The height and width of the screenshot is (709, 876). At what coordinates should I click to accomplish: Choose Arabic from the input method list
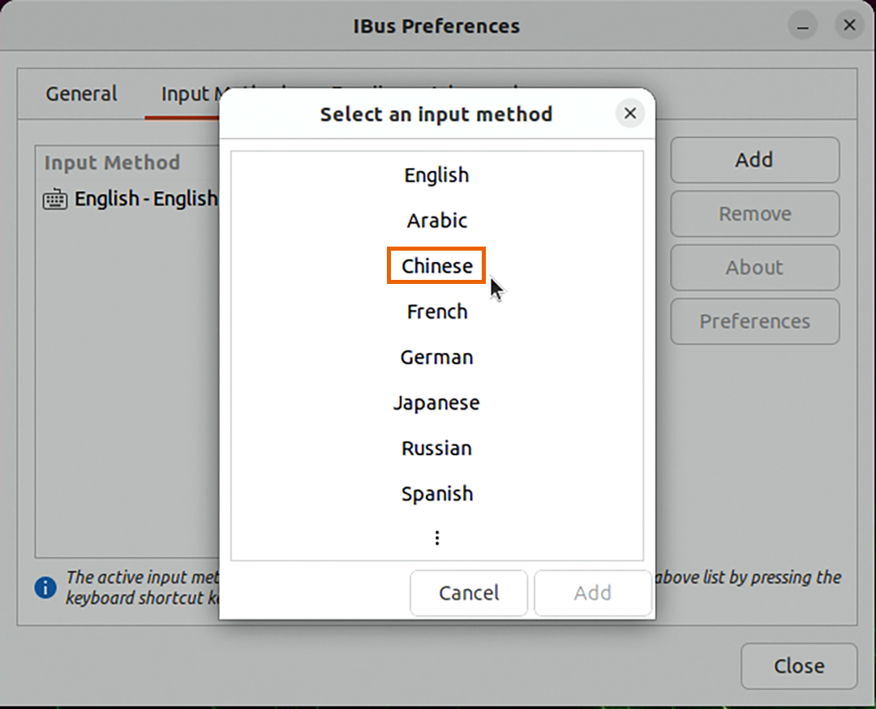pos(436,221)
